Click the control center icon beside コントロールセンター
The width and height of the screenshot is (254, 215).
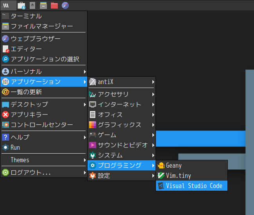pos(5,125)
